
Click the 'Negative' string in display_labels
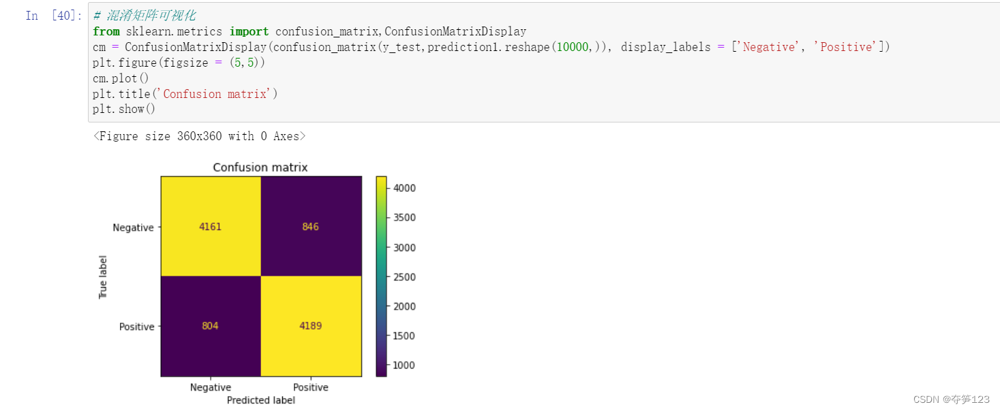pos(769,47)
